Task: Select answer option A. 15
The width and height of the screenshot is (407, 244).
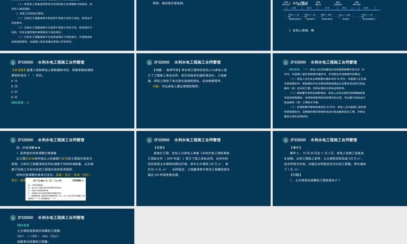Action: (14, 81)
